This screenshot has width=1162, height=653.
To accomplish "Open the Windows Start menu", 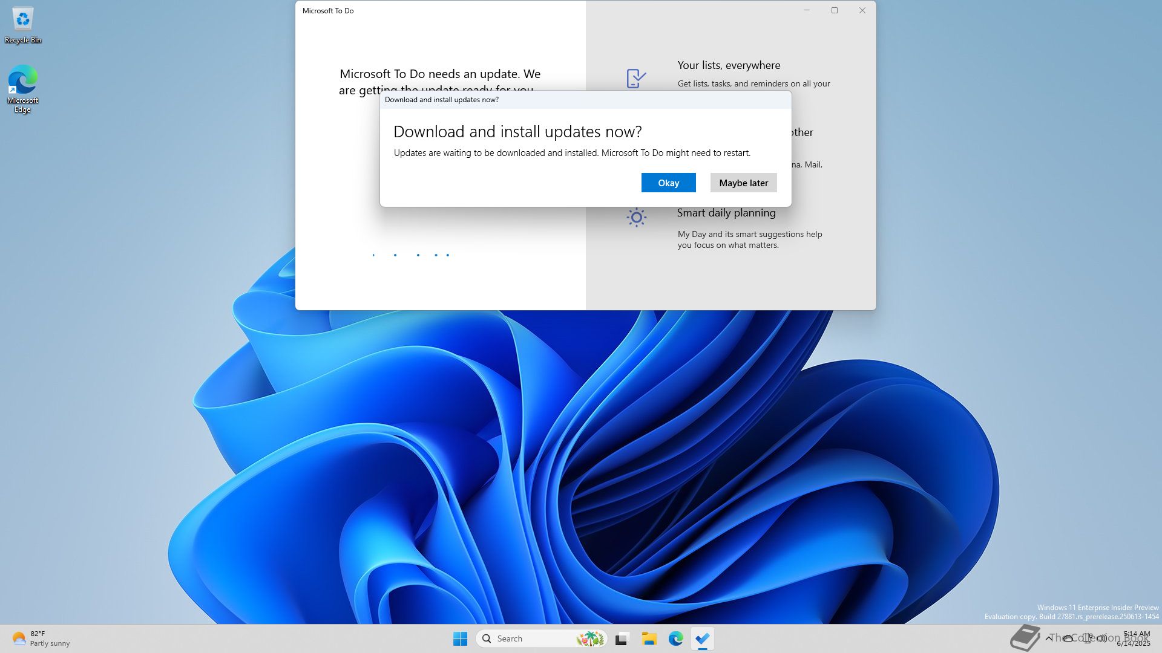I will coord(460,638).
